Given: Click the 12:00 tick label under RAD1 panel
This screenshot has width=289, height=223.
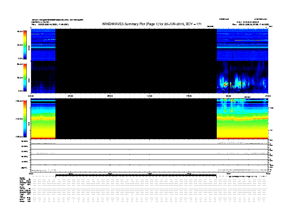Looking at the screenshot, I should [150, 96].
